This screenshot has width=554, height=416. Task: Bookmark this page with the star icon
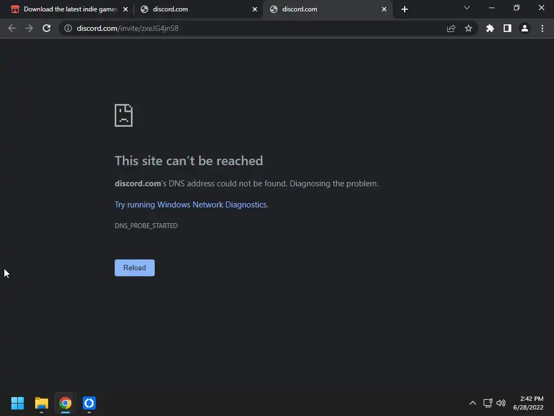(469, 28)
